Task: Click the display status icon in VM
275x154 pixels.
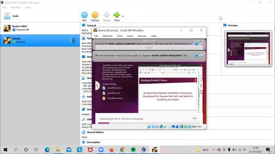Action: tap(173, 127)
